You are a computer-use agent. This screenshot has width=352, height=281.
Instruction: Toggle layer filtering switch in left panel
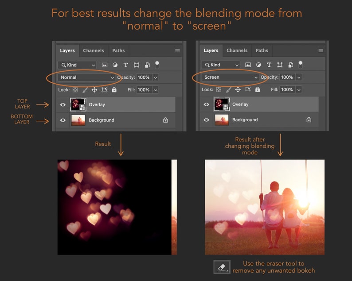[157, 65]
